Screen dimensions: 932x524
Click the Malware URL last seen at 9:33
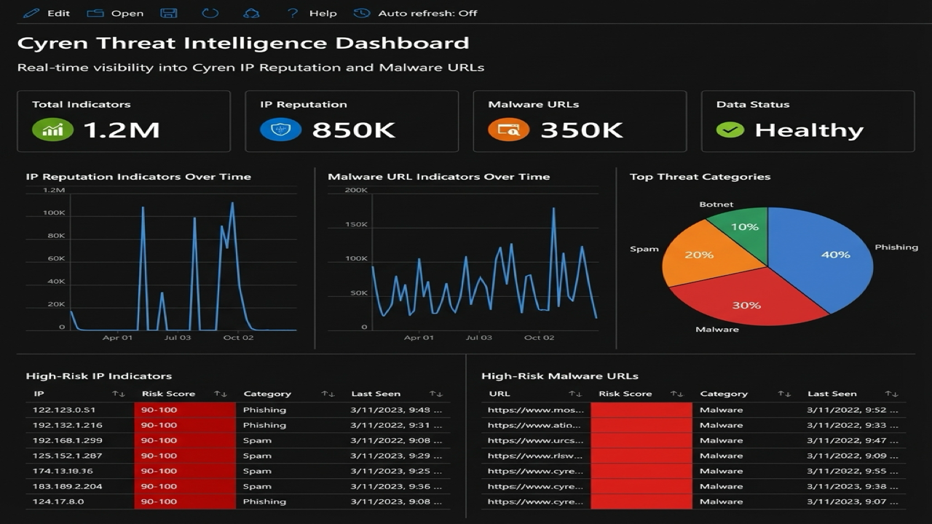pyautogui.click(x=853, y=425)
